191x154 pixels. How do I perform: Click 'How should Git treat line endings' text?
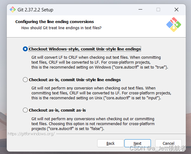[x=61, y=28]
